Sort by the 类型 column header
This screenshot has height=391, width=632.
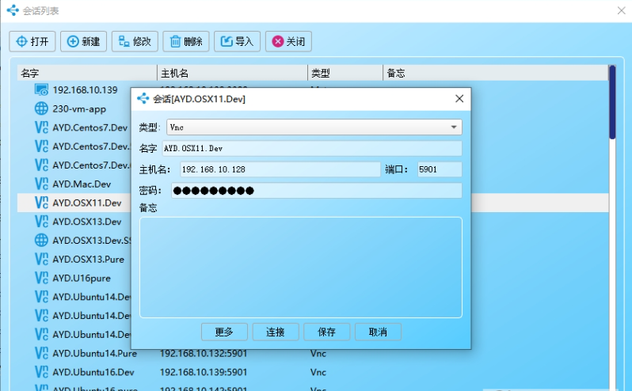coord(345,73)
